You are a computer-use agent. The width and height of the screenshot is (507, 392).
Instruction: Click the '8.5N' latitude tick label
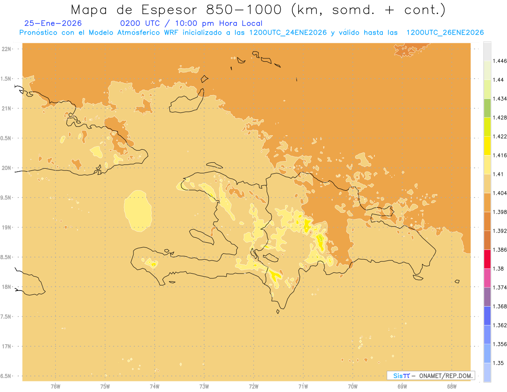tap(6, 257)
